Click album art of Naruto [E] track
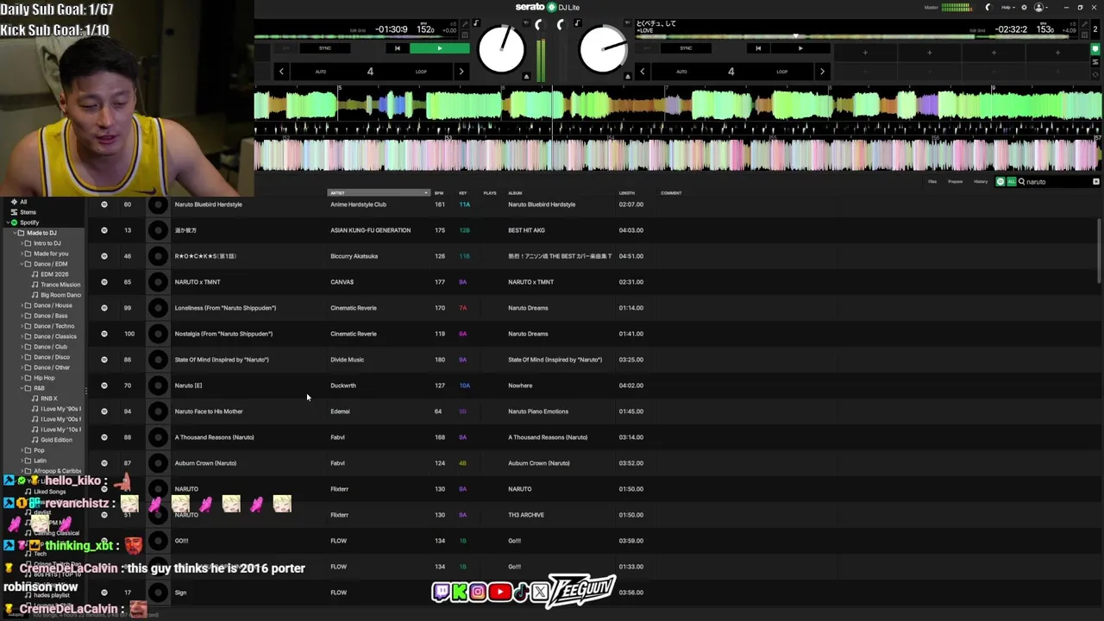 click(158, 386)
